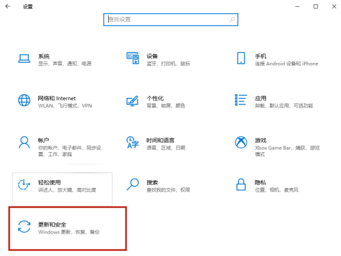The height and width of the screenshot is (256, 341).
Task: Open the 更新和安全 sync arrows icon
Action: (x=24, y=227)
